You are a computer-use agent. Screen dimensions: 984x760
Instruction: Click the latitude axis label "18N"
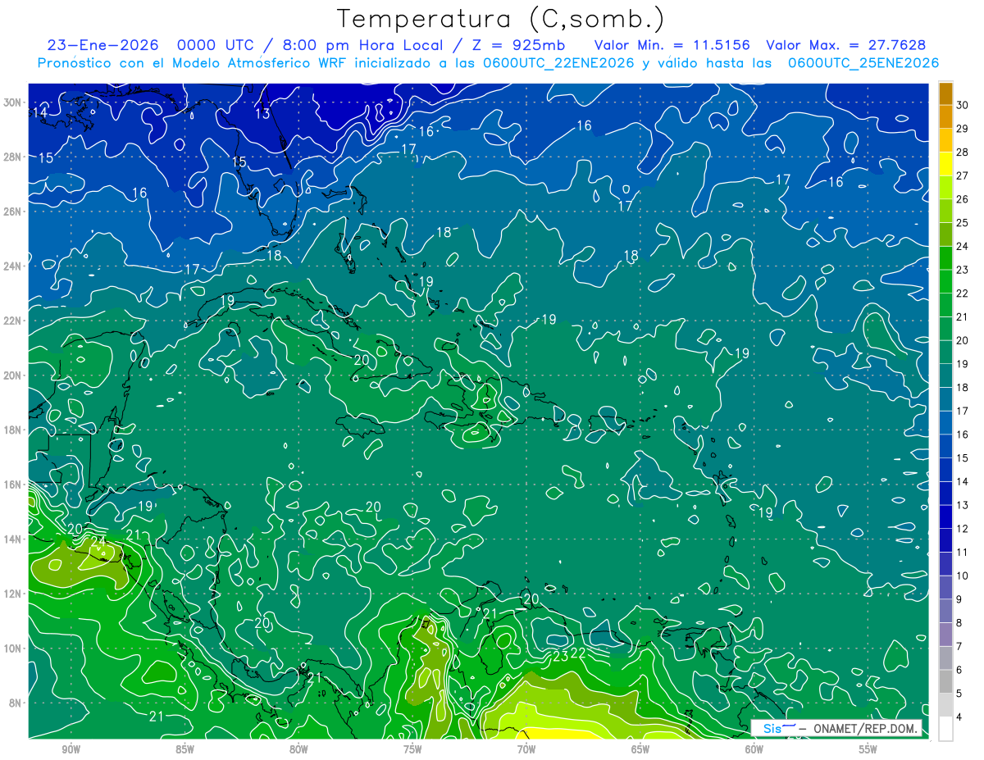tap(14, 430)
